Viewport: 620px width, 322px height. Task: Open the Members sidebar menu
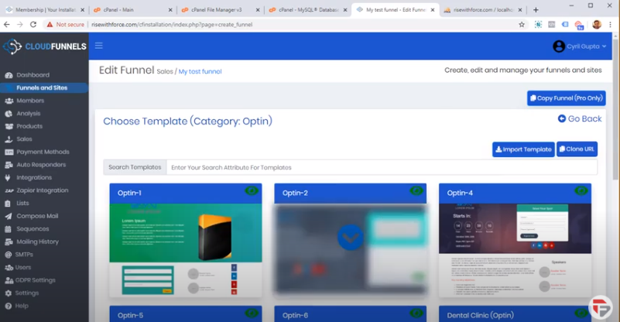(x=30, y=101)
